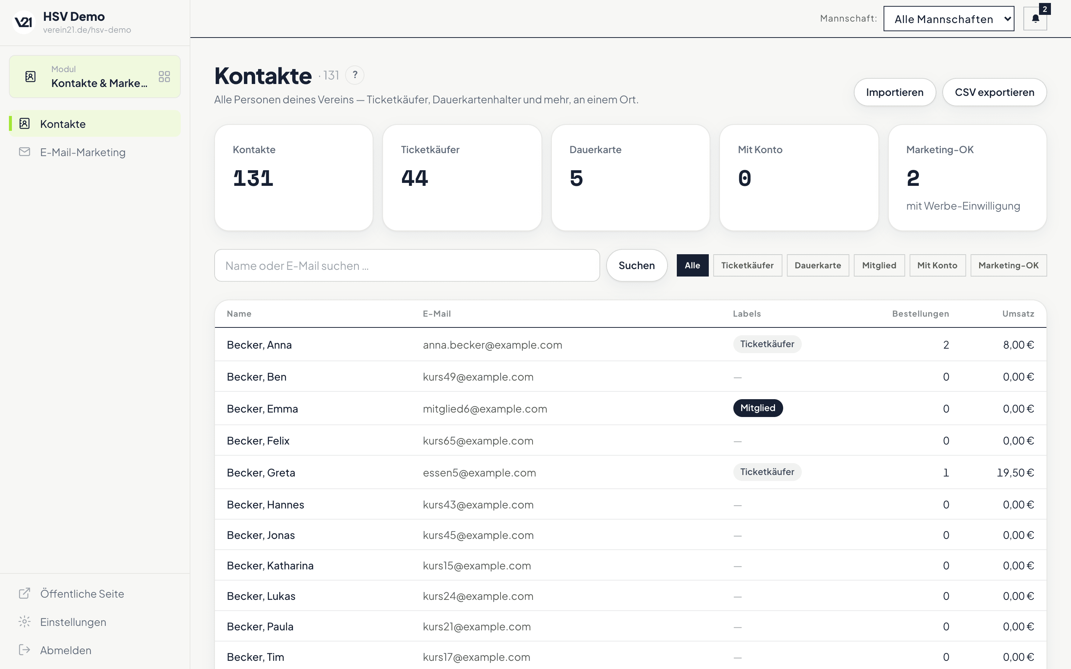Select the Alle filter
Image resolution: width=1071 pixels, height=669 pixels.
point(692,265)
